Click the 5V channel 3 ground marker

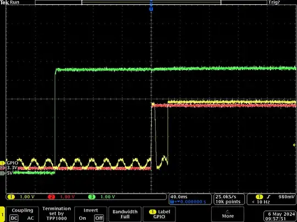(2, 173)
